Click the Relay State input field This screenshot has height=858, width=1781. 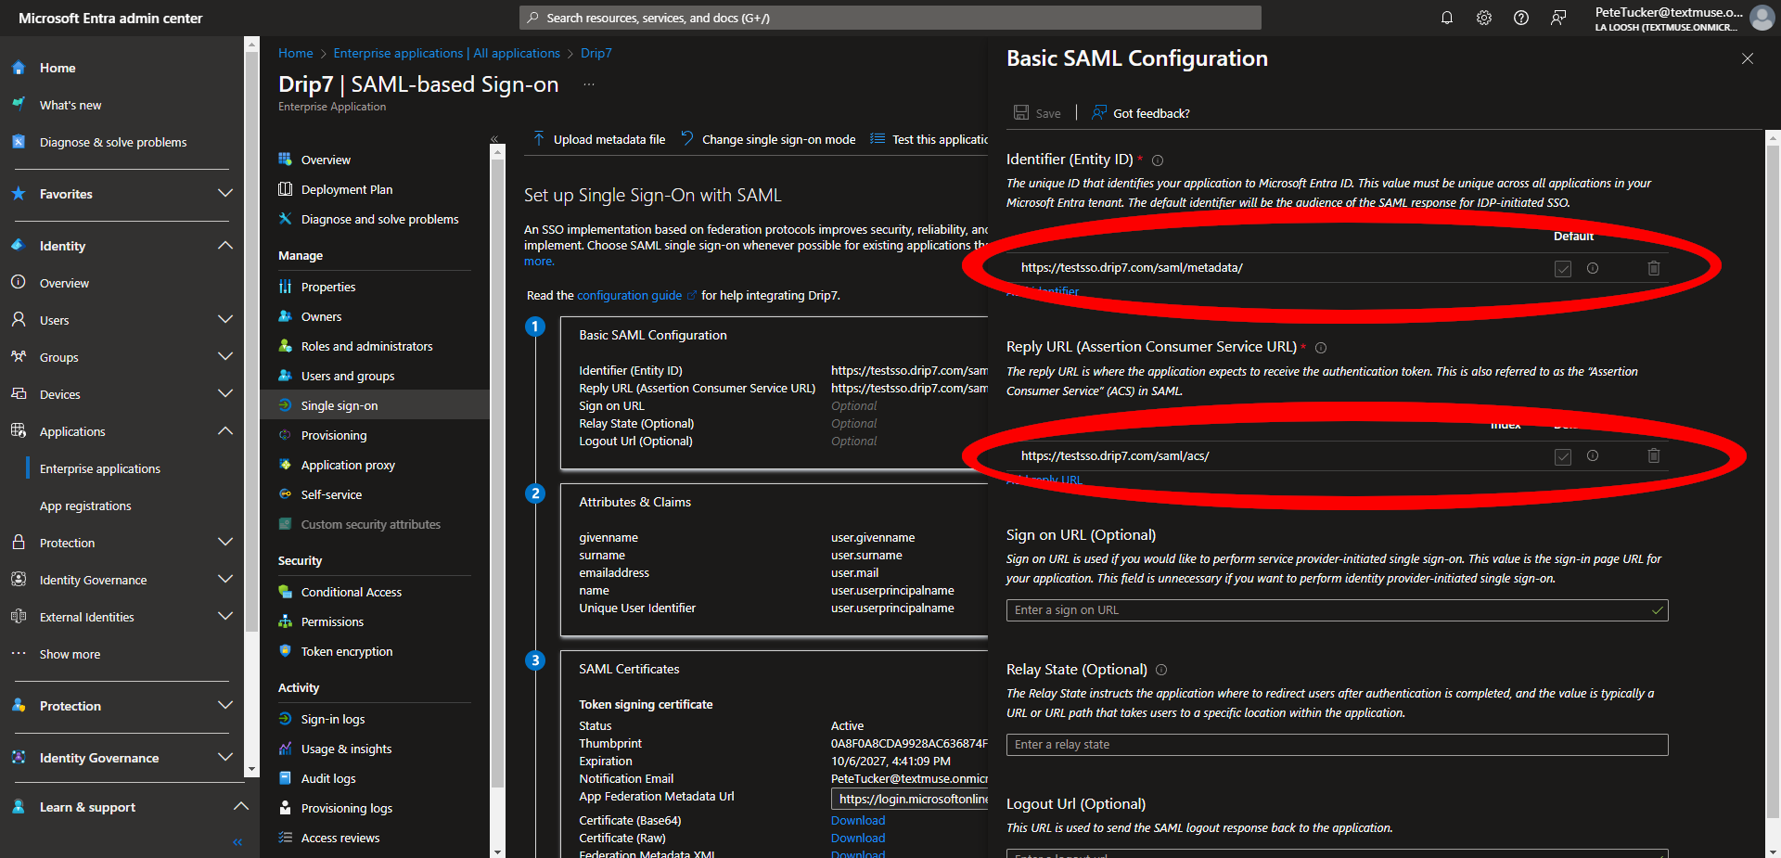(1337, 745)
